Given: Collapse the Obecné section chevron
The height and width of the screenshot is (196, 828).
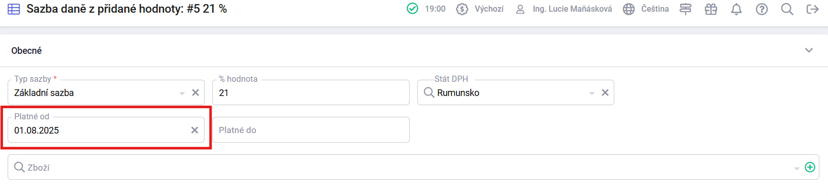Looking at the screenshot, I should (x=809, y=50).
